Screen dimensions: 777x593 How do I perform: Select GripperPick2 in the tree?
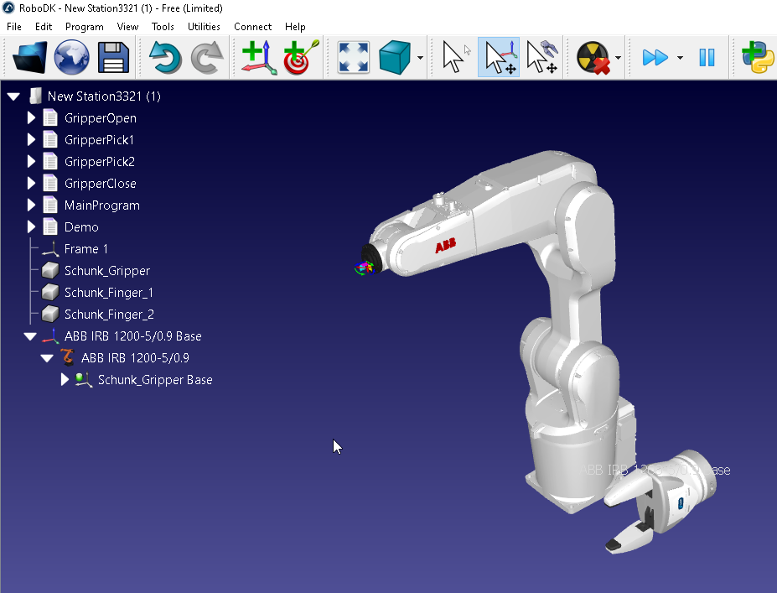[x=100, y=162]
